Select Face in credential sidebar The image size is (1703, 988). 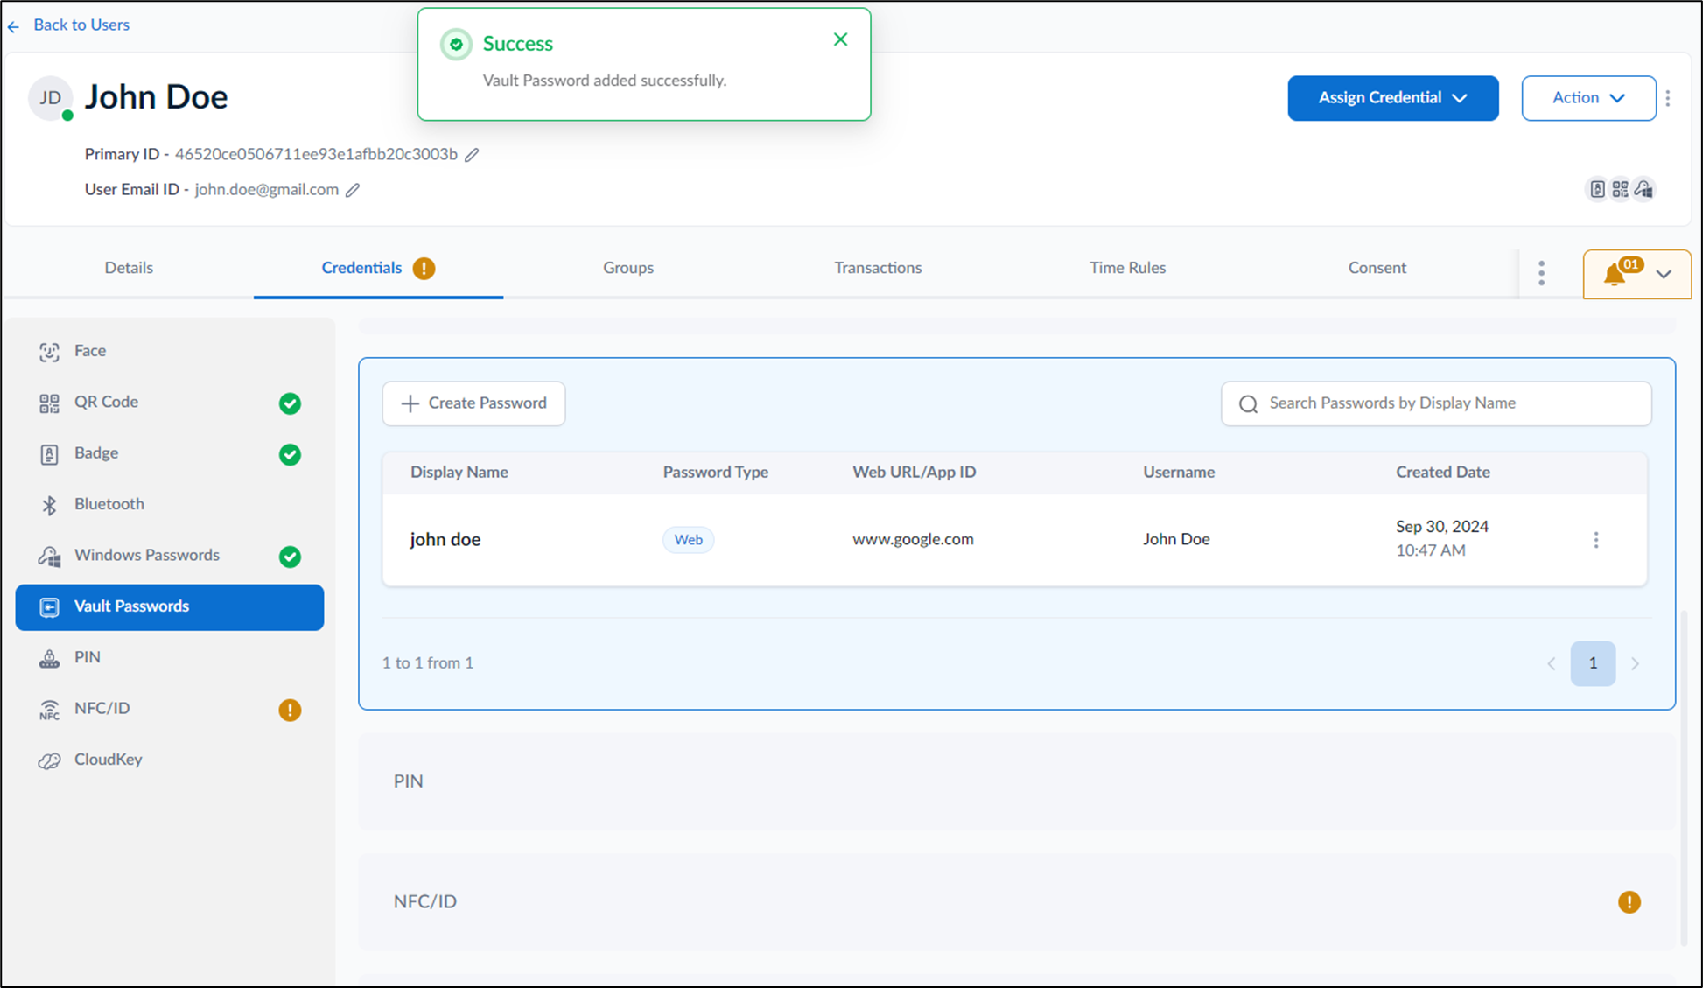(x=170, y=351)
